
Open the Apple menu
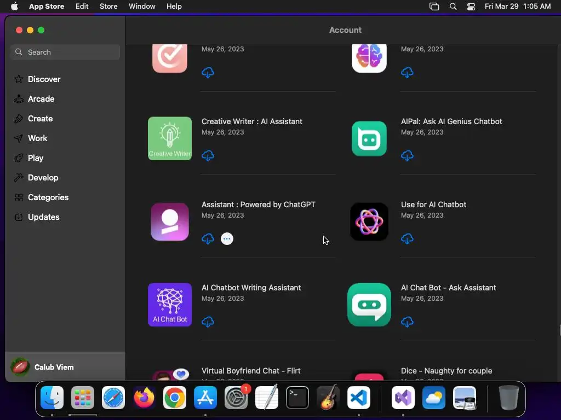pos(14,7)
